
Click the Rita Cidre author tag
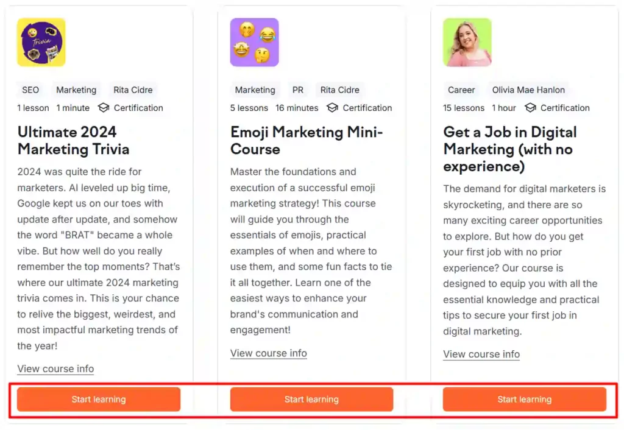click(x=133, y=90)
